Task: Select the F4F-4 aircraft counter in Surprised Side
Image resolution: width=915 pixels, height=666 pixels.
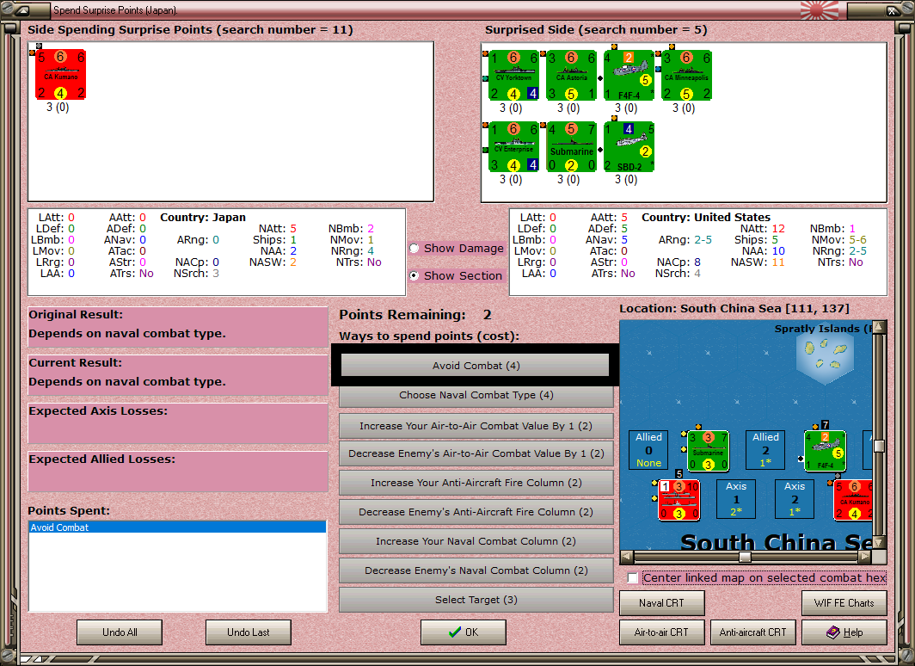Action: tap(629, 76)
